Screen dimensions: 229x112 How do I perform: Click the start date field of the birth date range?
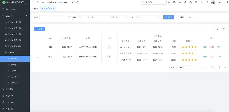[x=90, y=17]
